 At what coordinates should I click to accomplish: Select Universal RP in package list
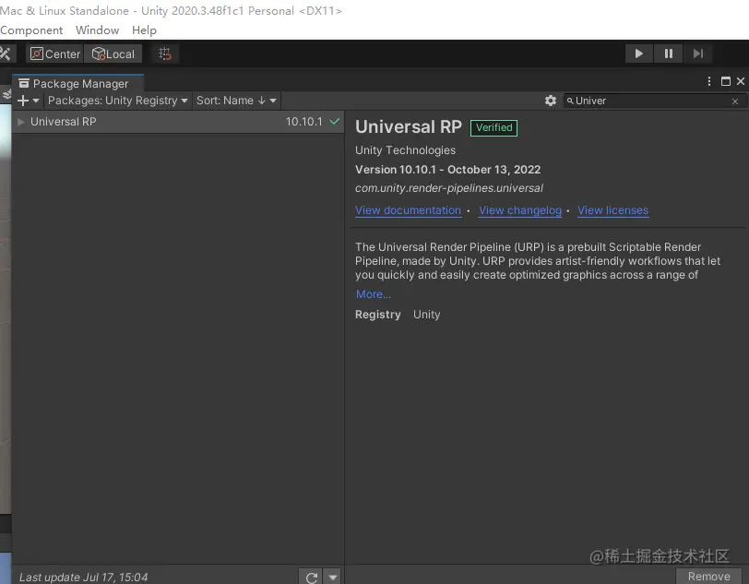point(178,122)
